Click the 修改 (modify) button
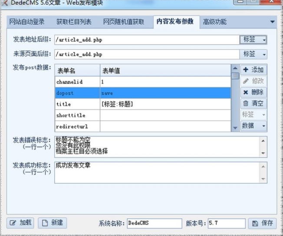This screenshot has width=283, height=236. coord(253,81)
